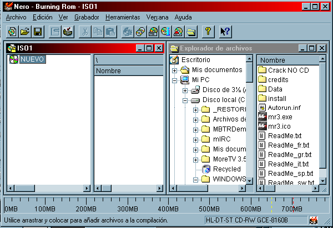333x228 pixels.
Task: Click the New compilation toolbar icon
Action: coord(12,32)
